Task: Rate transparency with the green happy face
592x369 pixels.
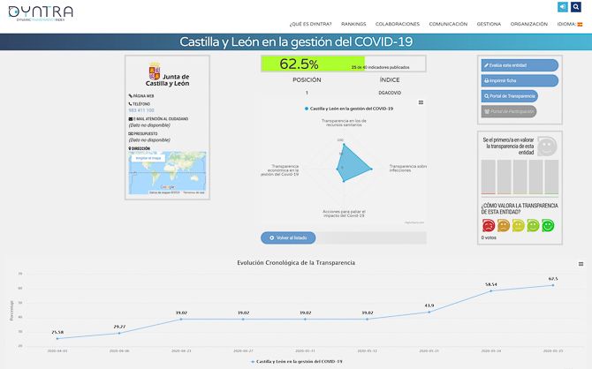Action: [x=548, y=225]
